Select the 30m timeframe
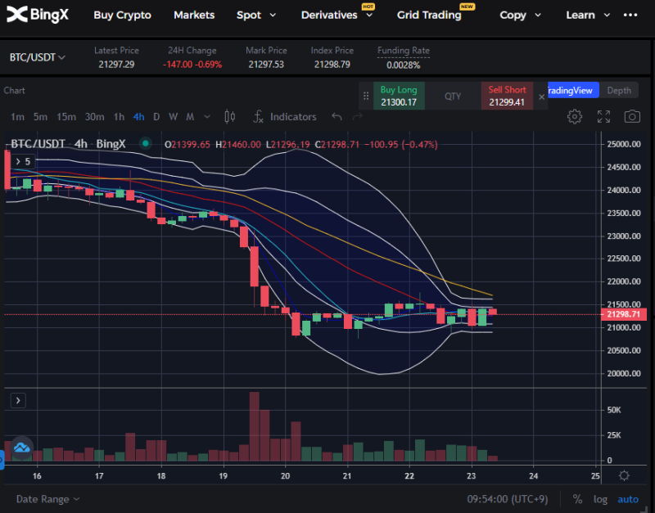 (94, 116)
